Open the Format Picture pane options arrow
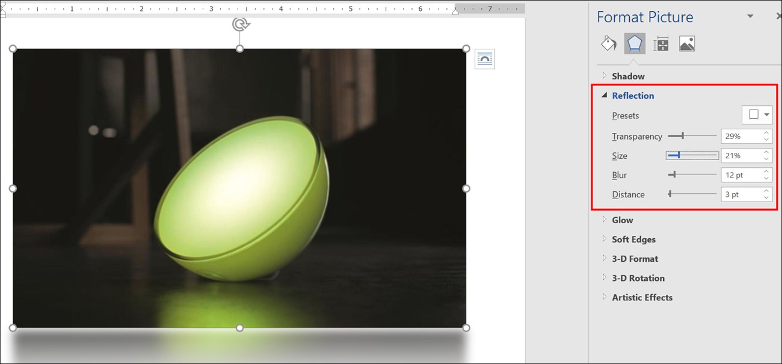This screenshot has width=782, height=364. coord(750,16)
